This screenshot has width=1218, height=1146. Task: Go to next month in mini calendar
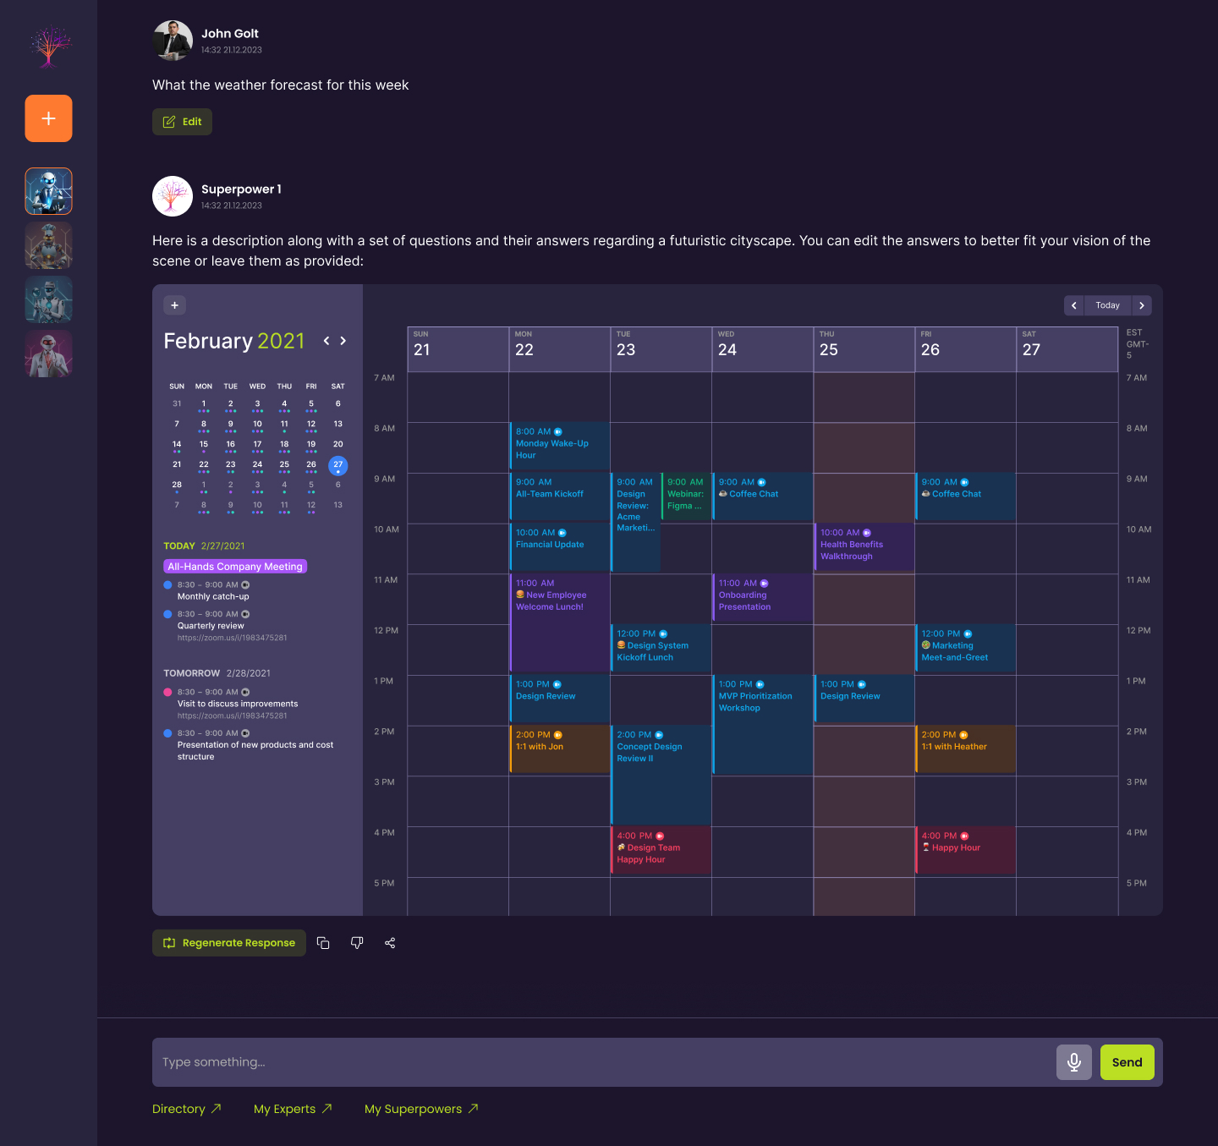pyautogui.click(x=343, y=341)
